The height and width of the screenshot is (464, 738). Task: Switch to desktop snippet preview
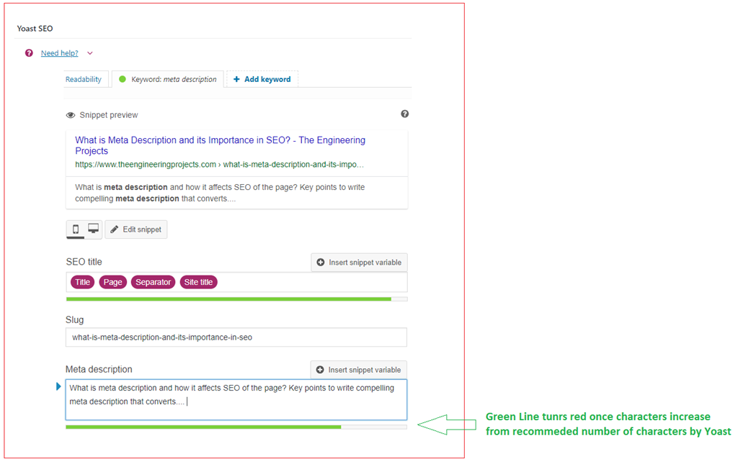pos(93,229)
